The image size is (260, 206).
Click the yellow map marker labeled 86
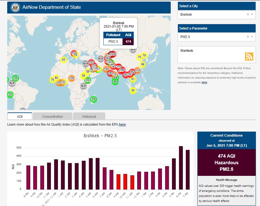pos(143,64)
